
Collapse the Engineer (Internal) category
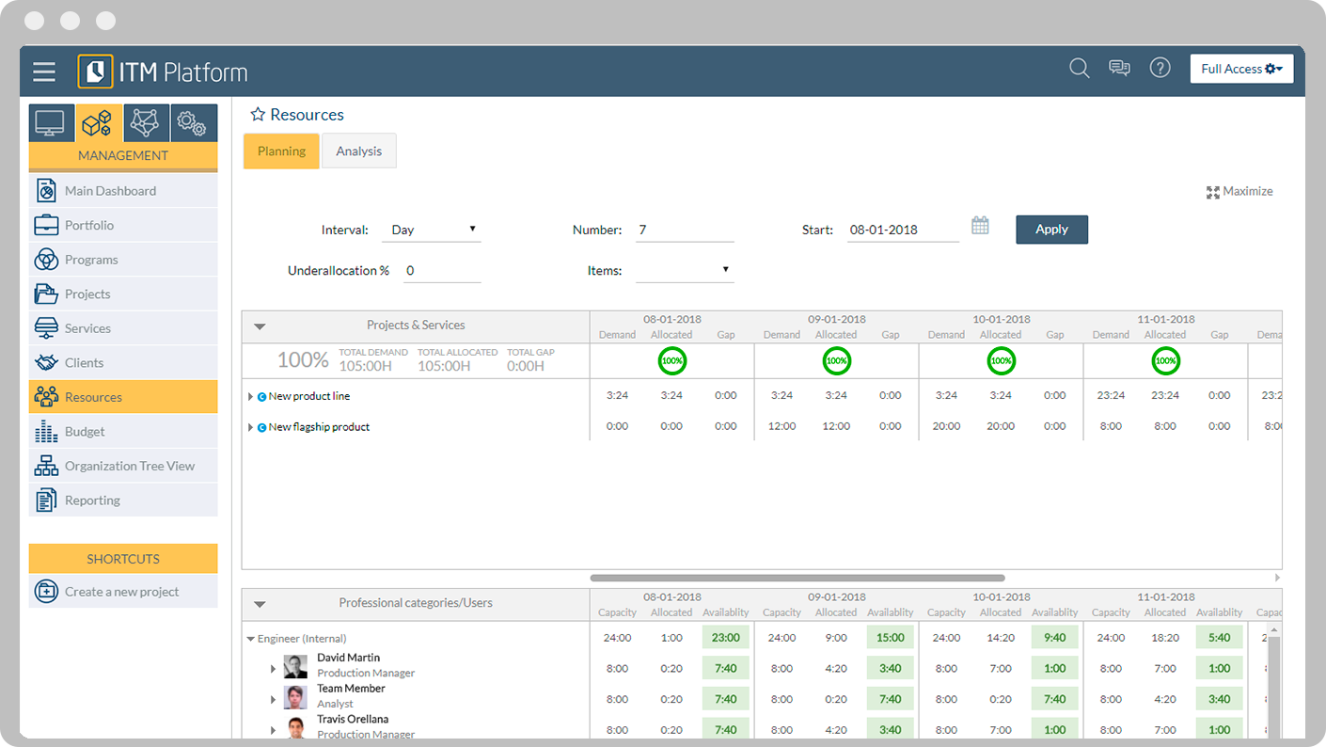[251, 639]
